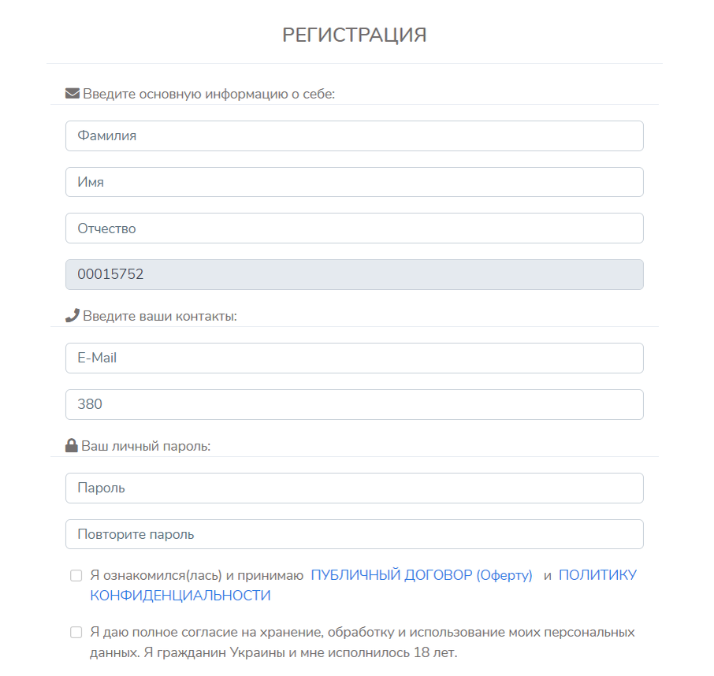Viewport: 714px width, 676px height.
Task: Click the envelope icon beside basic information heading
Action: coord(73,94)
